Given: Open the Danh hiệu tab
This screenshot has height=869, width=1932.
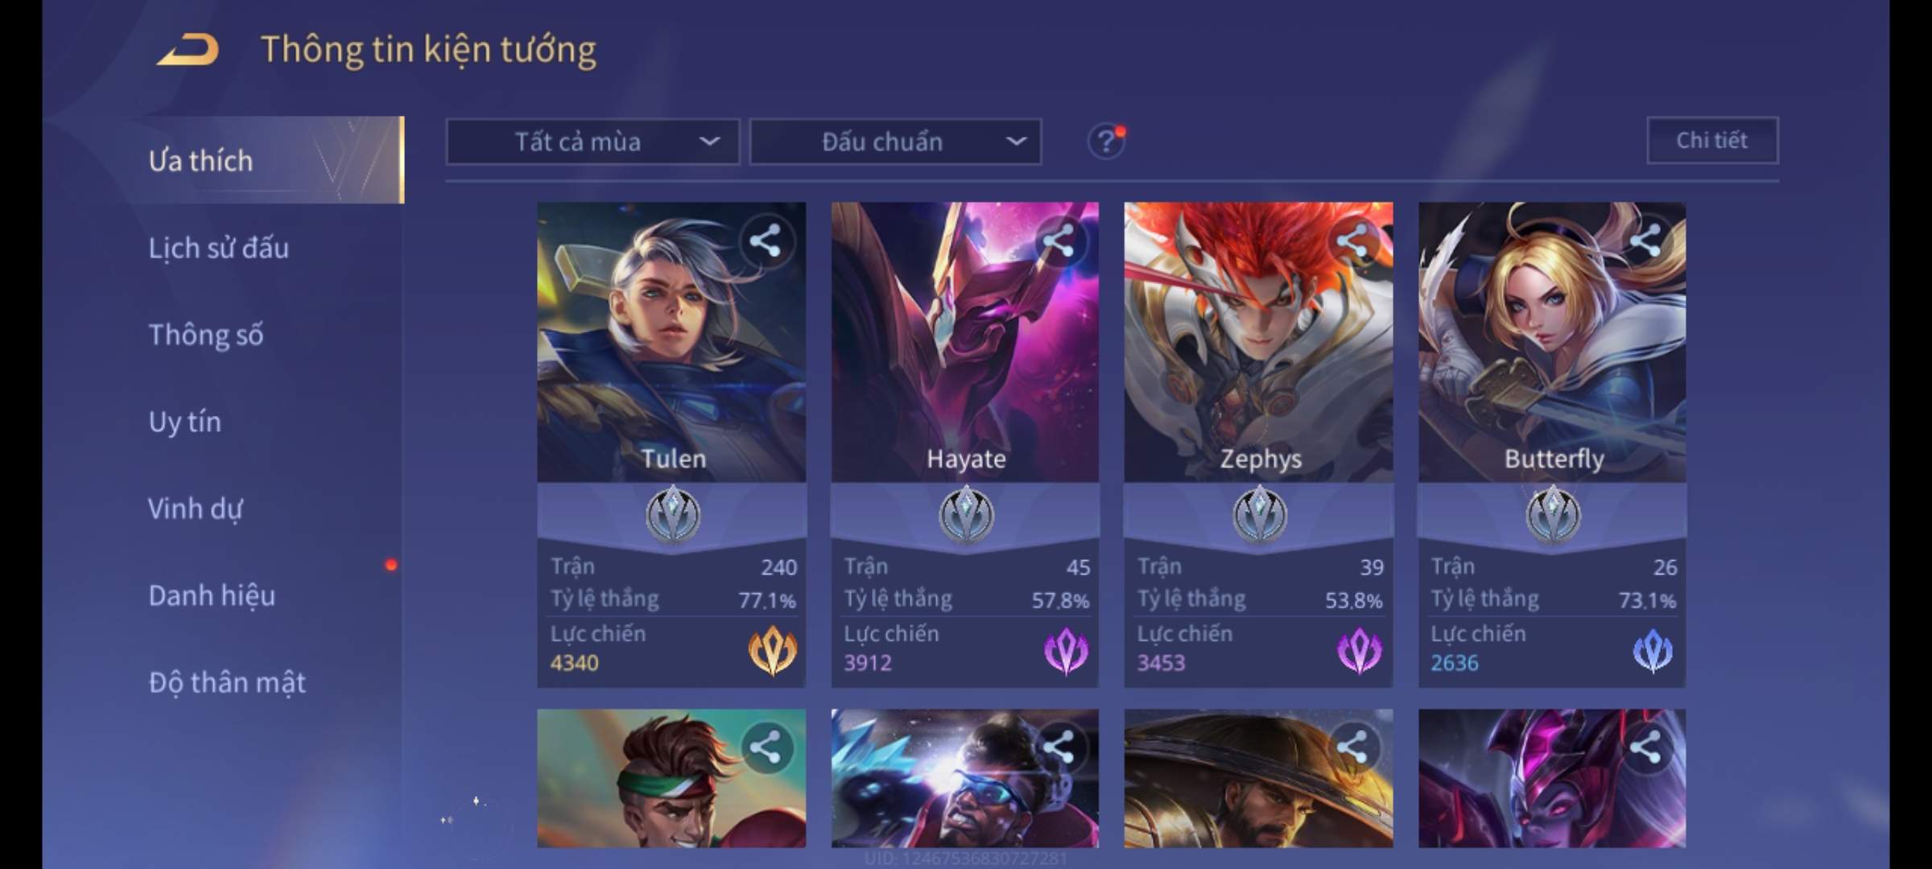Looking at the screenshot, I should pyautogui.click(x=213, y=595).
